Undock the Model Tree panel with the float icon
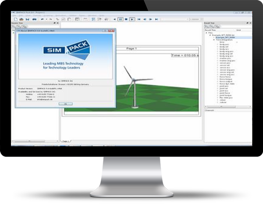 54,23
